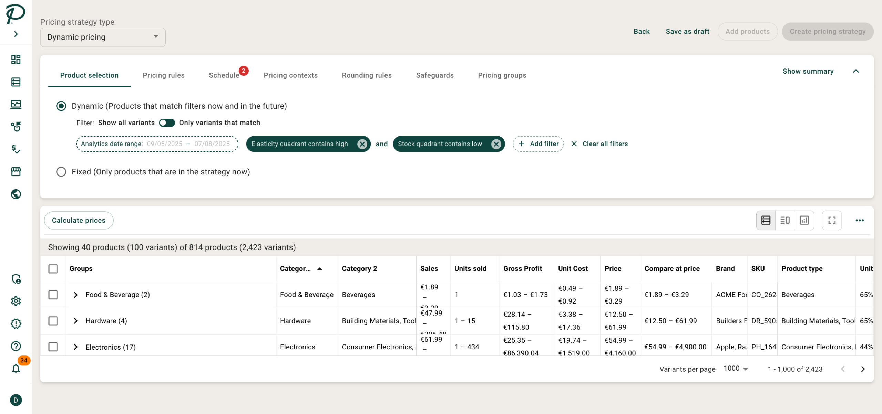
Task: Select the Fixed products radio option
Action: pyautogui.click(x=61, y=172)
